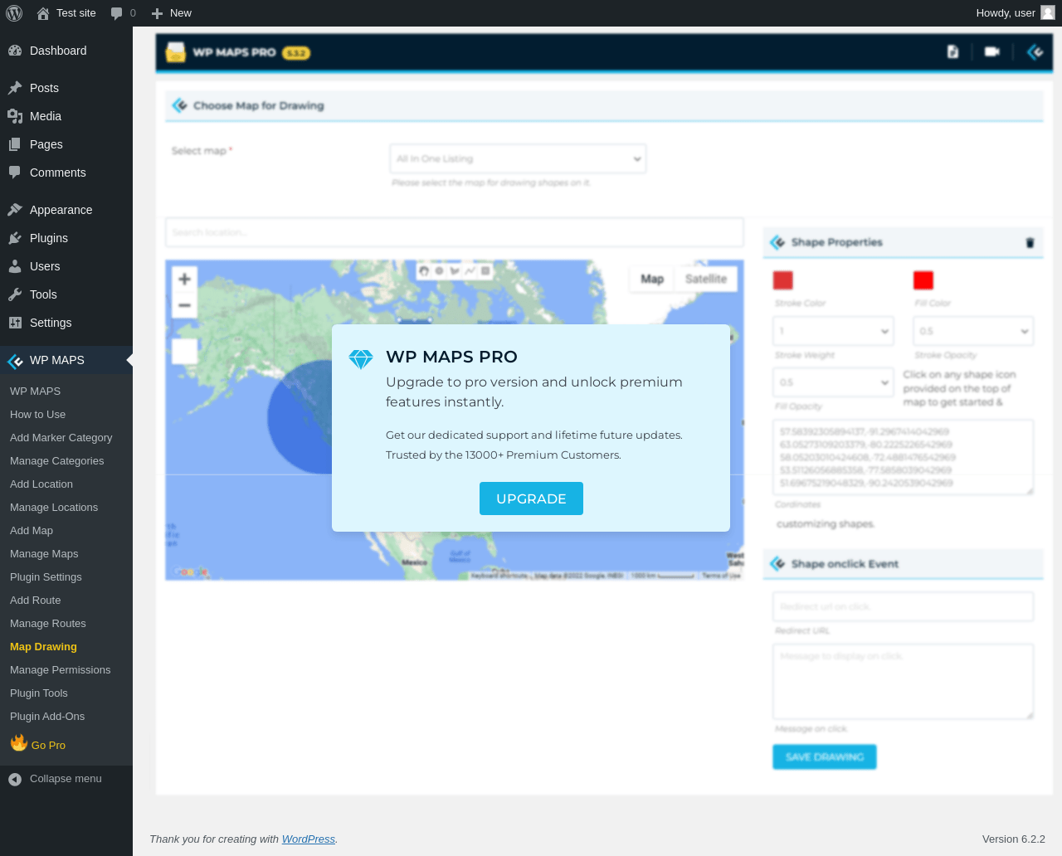This screenshot has height=856, width=1062.
Task: Open Manage Permissions submenu item
Action: 60,670
